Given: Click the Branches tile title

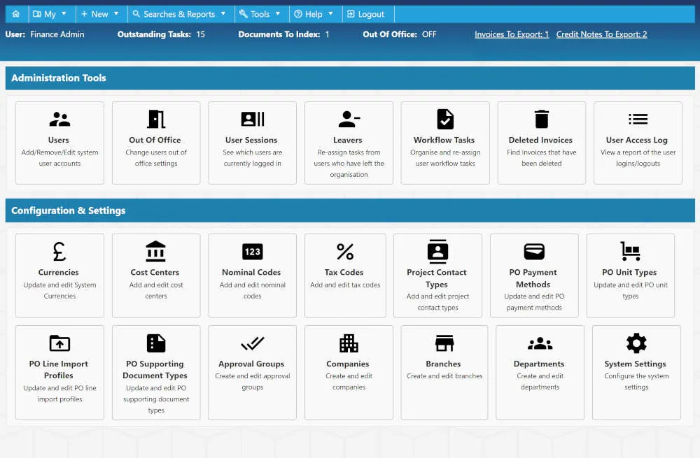Looking at the screenshot, I should pos(443,364).
